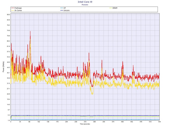Click the 136 seconds time axis label
This screenshot has height=127, width=170.
[x=48, y=122]
